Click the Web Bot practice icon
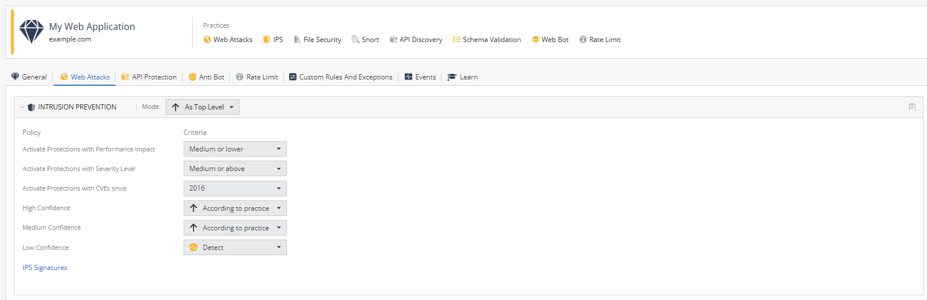This screenshot has width=927, height=300. tap(536, 40)
